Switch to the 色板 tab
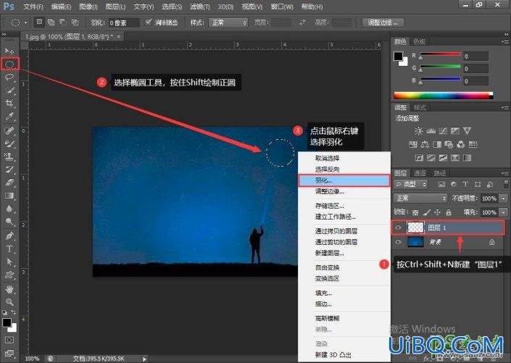 coord(419,42)
